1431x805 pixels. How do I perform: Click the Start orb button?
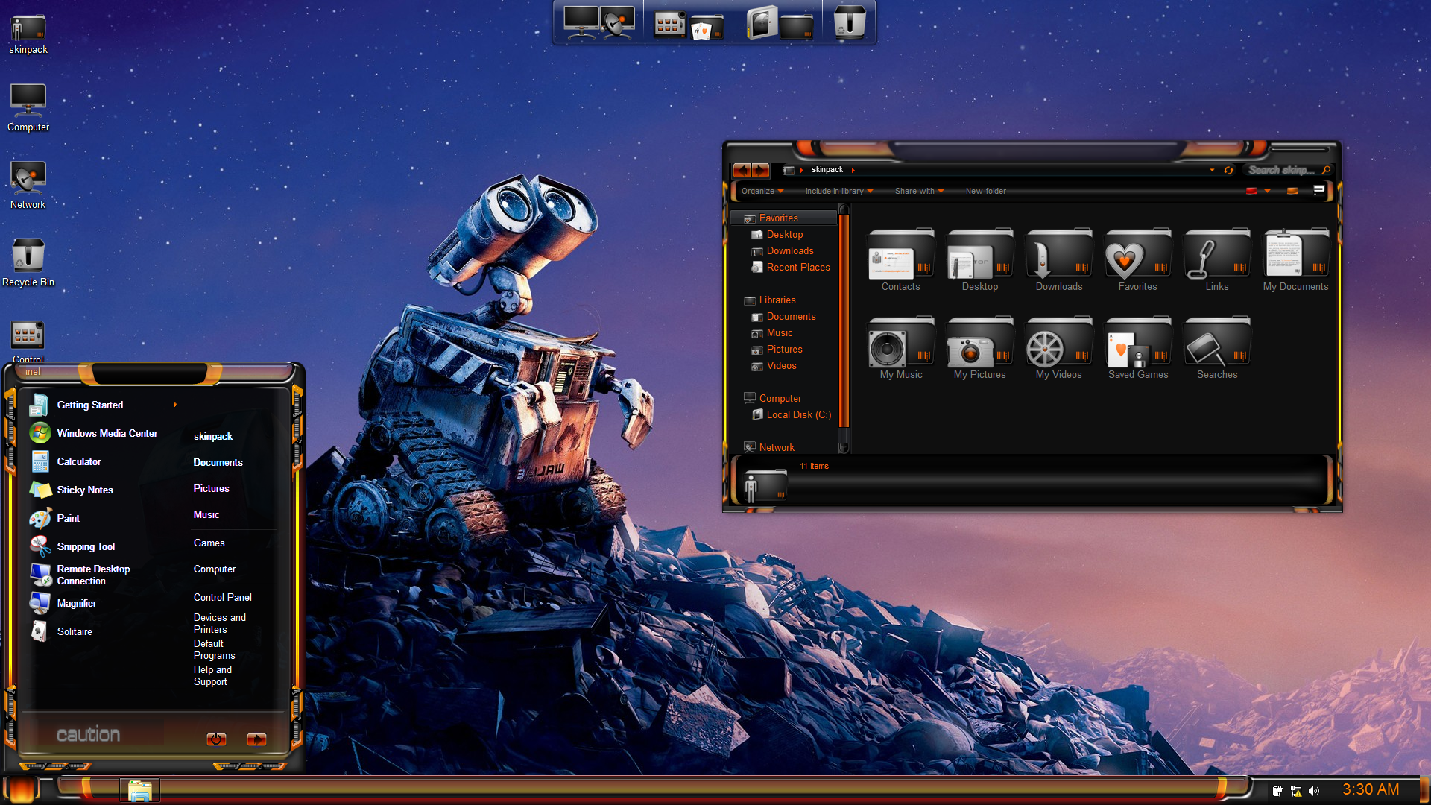coord(21,789)
